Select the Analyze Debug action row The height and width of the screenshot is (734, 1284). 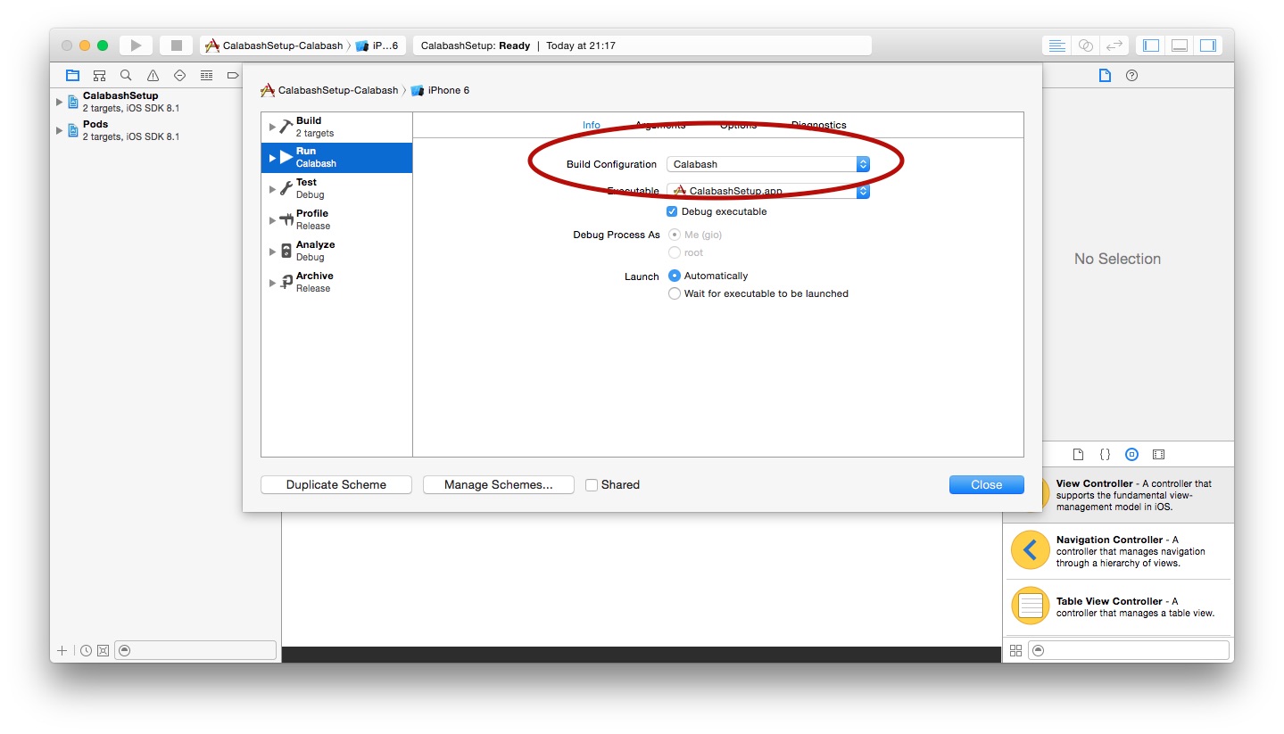[336, 251]
